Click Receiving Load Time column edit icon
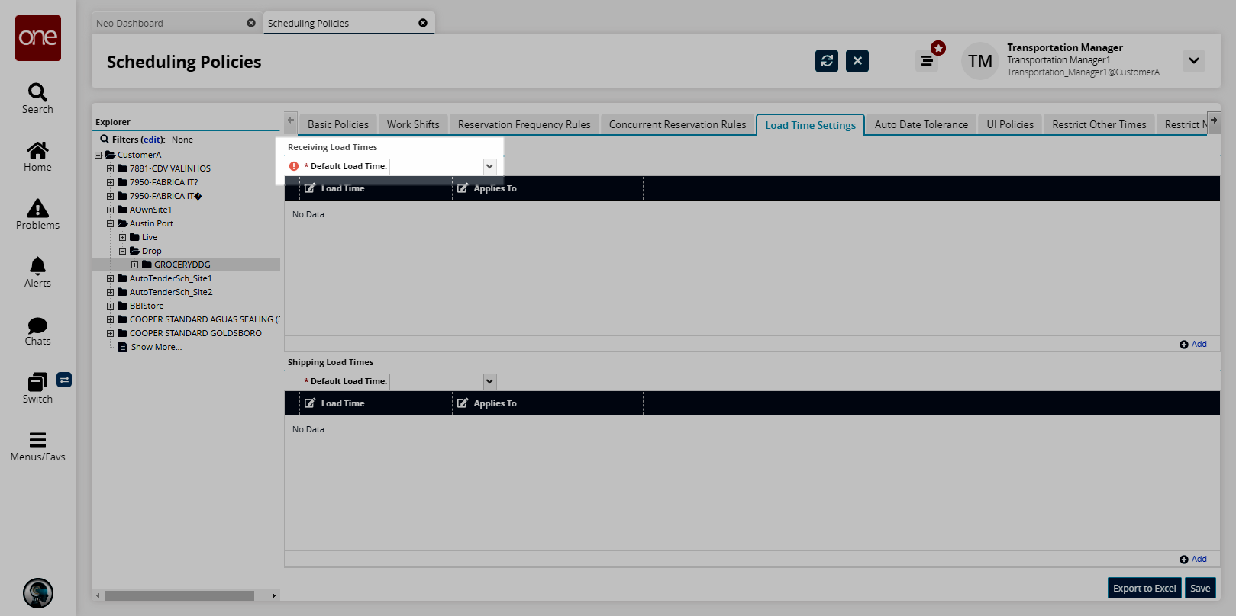This screenshot has width=1236, height=616. tap(310, 188)
